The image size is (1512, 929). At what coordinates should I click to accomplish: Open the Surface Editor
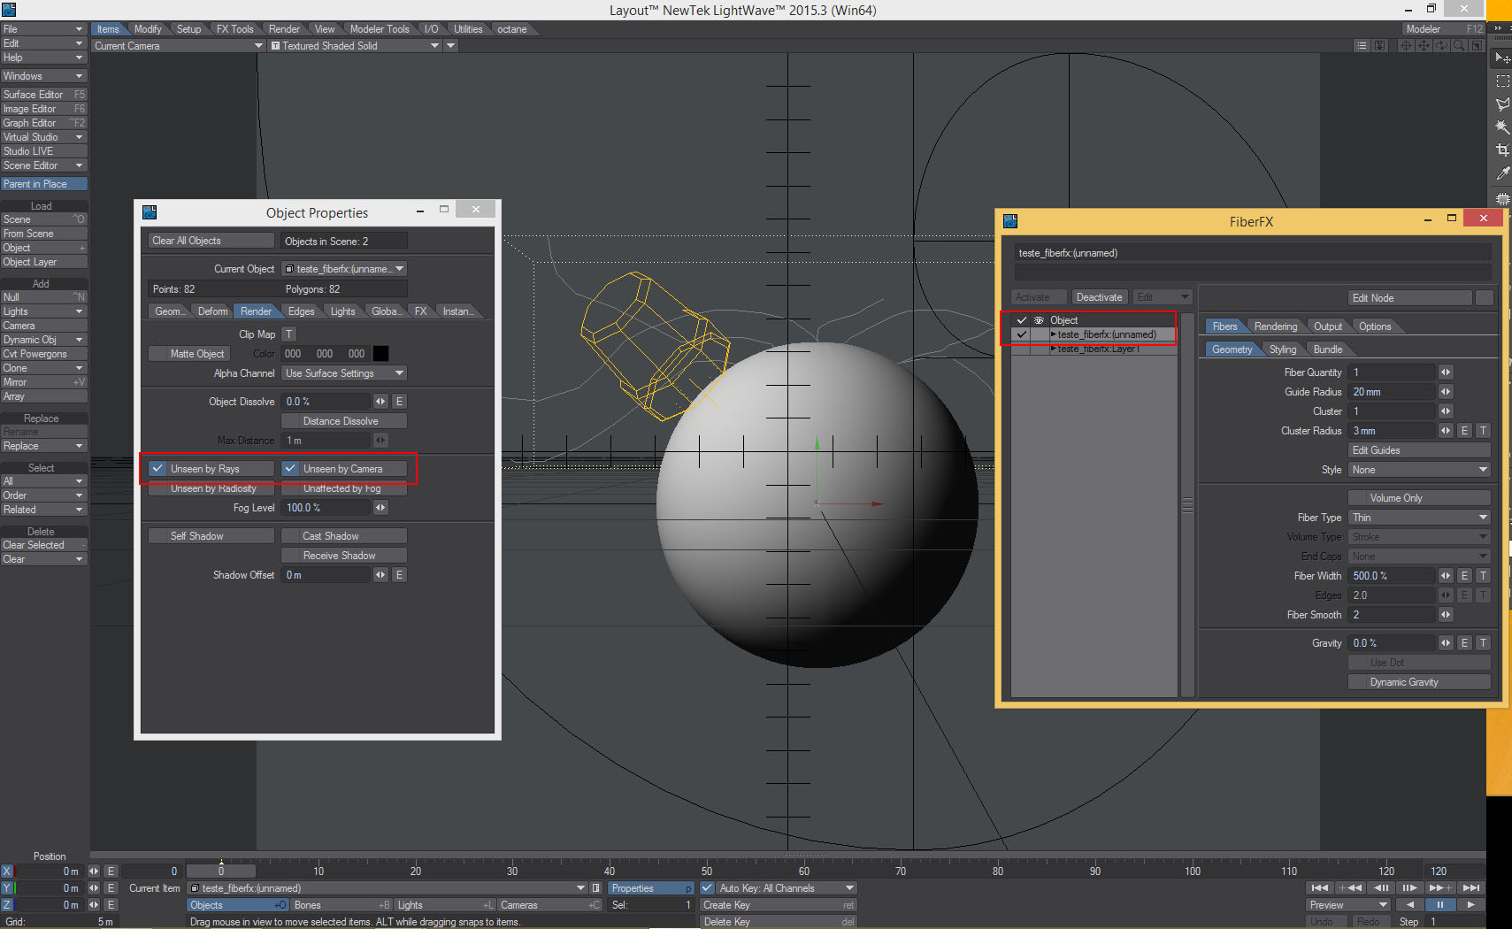pyautogui.click(x=43, y=95)
